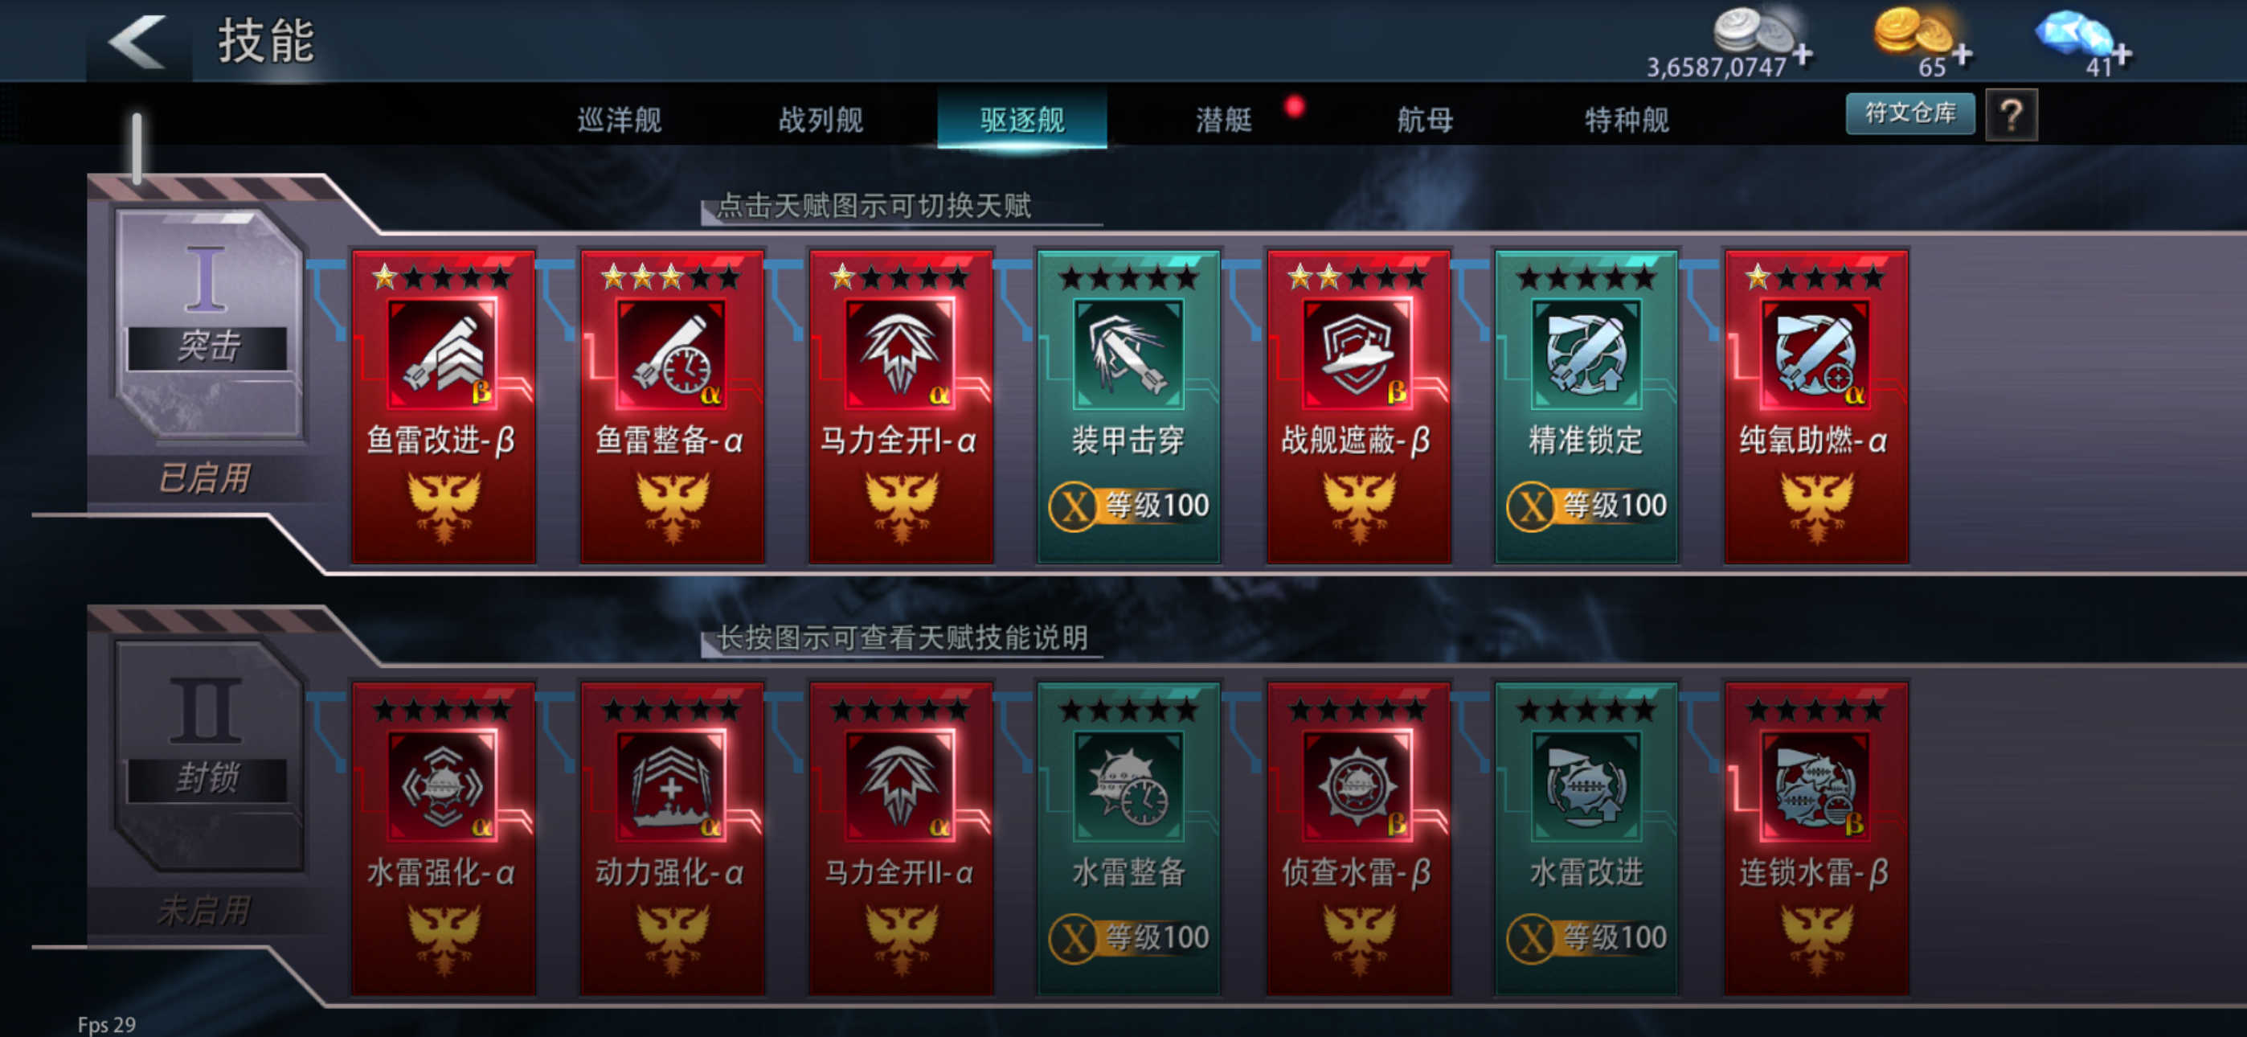This screenshot has height=1037, width=2247.
Task: Open the question mark help icon
Action: point(2011,115)
